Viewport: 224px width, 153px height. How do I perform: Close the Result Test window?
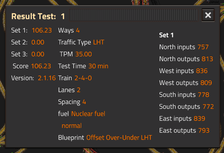pos(208,15)
